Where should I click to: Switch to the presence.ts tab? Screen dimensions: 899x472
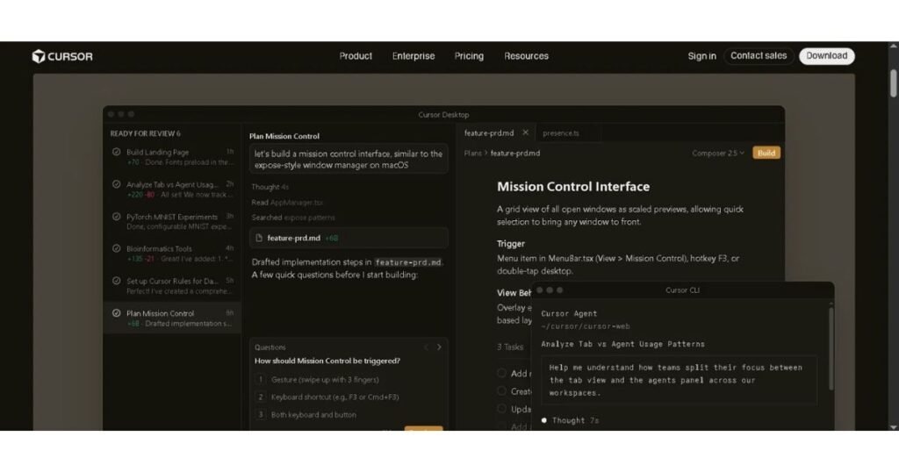click(561, 132)
